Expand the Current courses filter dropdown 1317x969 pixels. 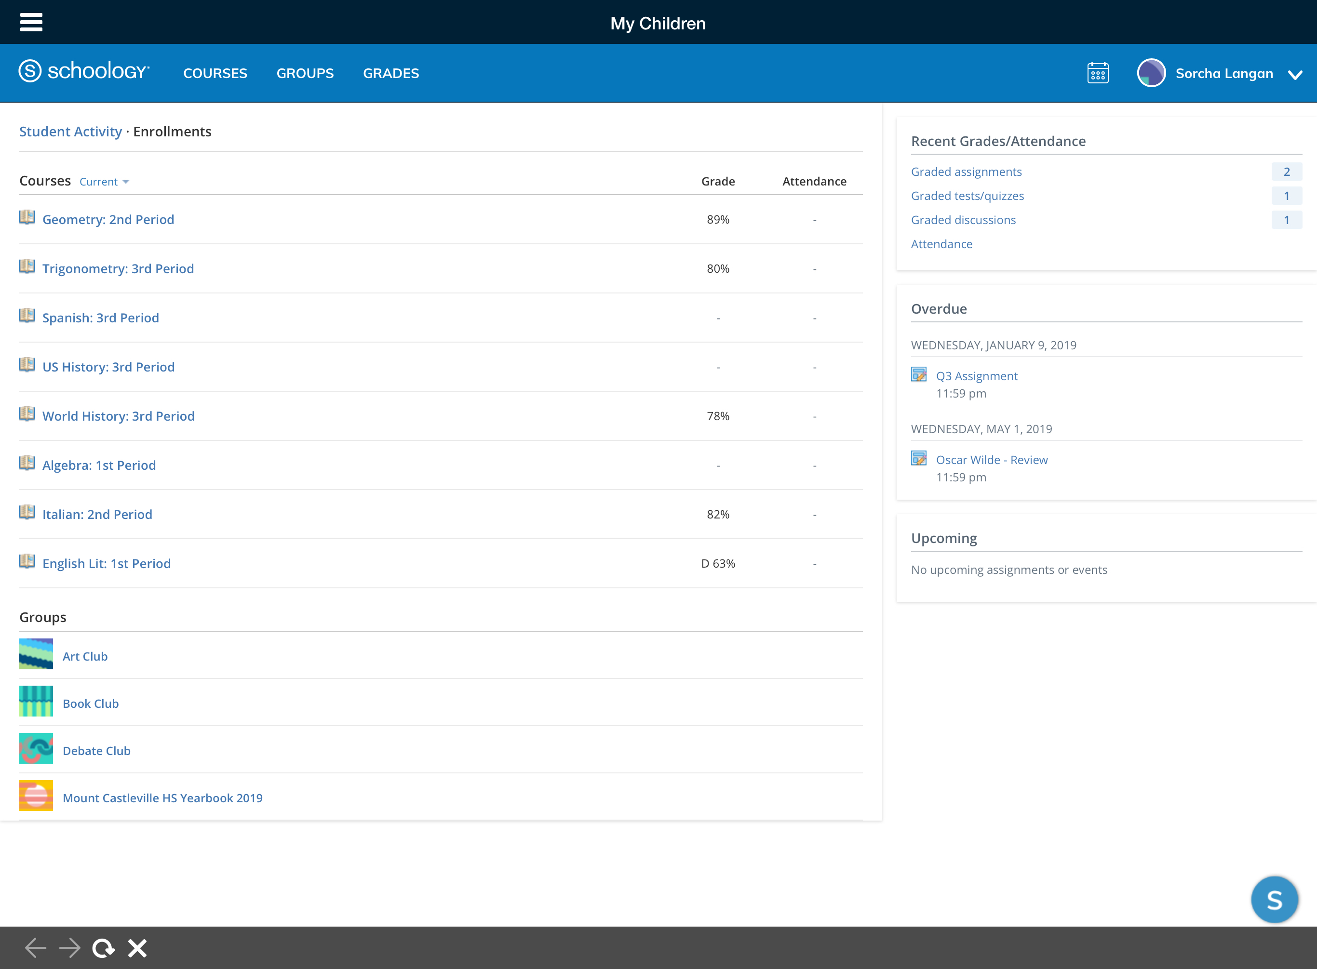105,182
